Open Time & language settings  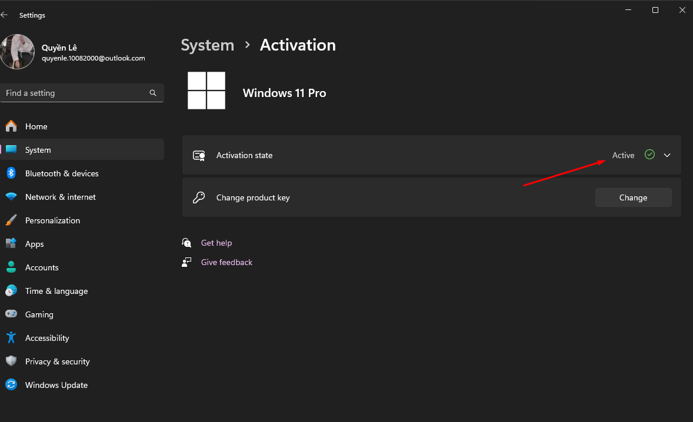pos(56,291)
